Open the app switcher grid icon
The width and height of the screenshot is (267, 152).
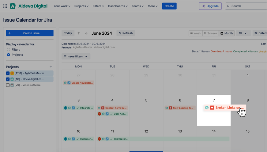click(x=5, y=6)
